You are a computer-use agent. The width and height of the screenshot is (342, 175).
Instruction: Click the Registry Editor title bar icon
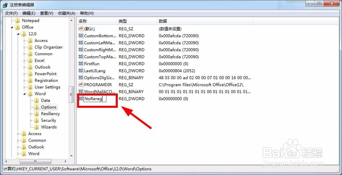point(5,4)
